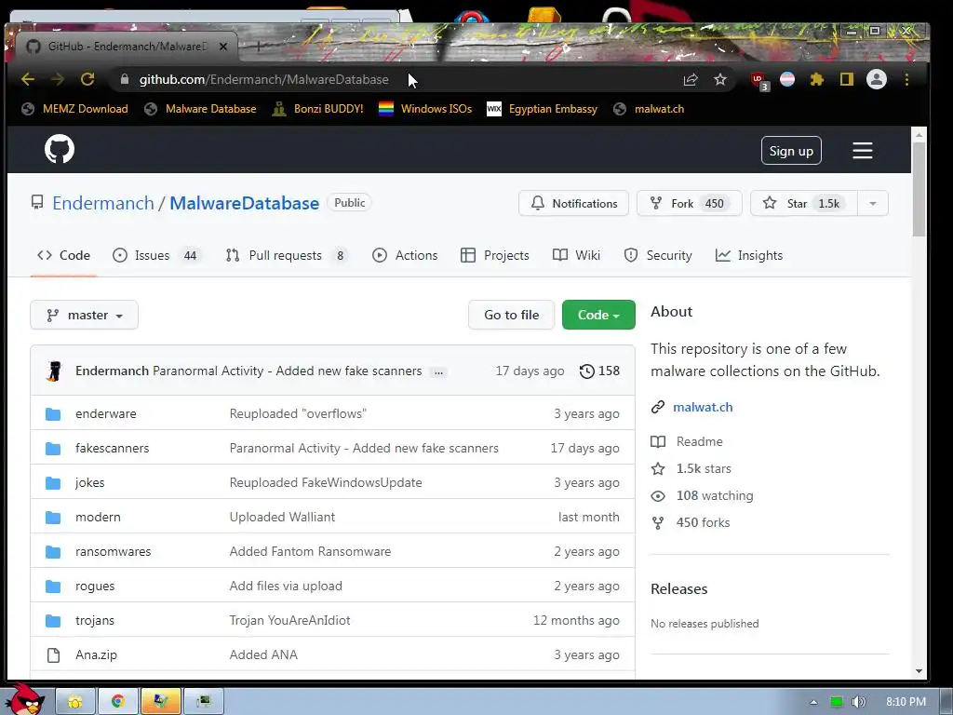The width and height of the screenshot is (953, 715).
Task: Switch to the Code tab
Action: coord(64,255)
